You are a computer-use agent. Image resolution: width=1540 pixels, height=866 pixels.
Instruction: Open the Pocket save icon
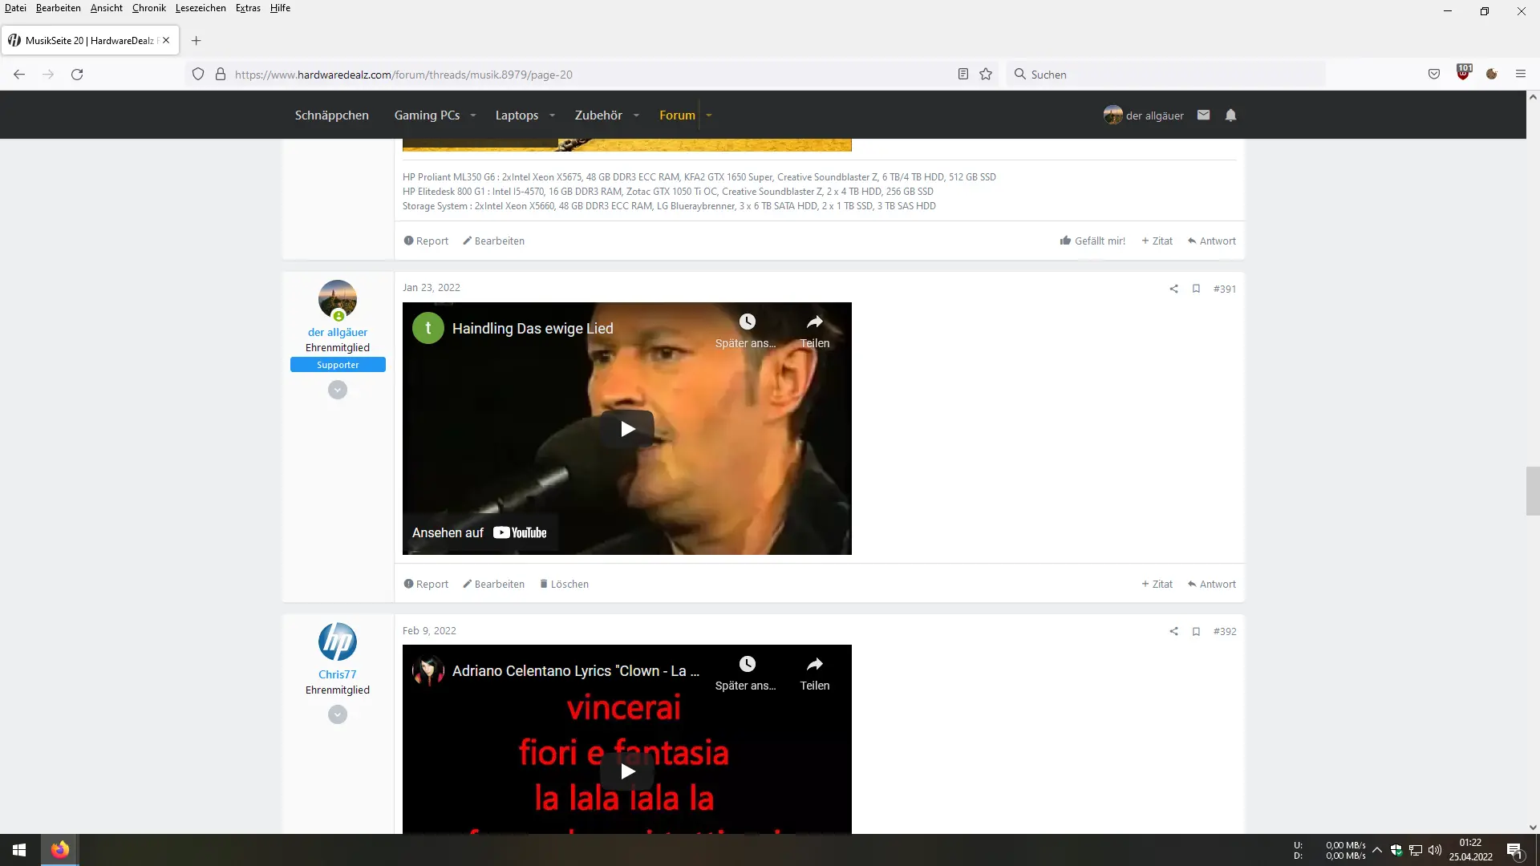click(1434, 75)
